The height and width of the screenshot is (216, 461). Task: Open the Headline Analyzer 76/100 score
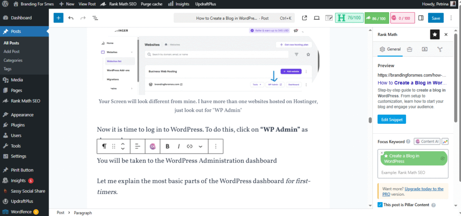point(349,18)
